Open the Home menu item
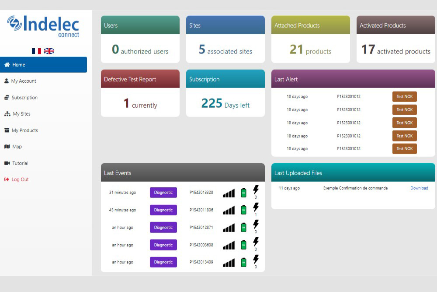 [x=43, y=65]
